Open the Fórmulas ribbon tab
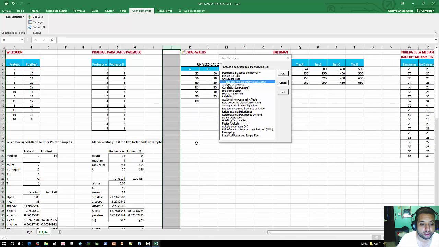 coord(79,11)
